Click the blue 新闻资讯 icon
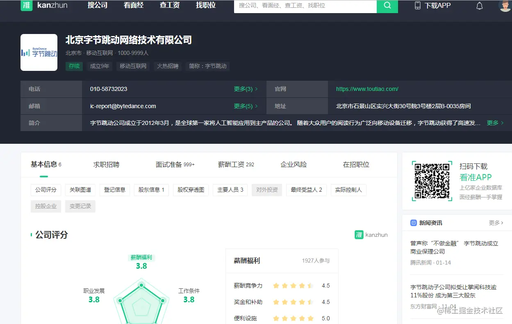The image size is (512, 324). tap(414, 223)
